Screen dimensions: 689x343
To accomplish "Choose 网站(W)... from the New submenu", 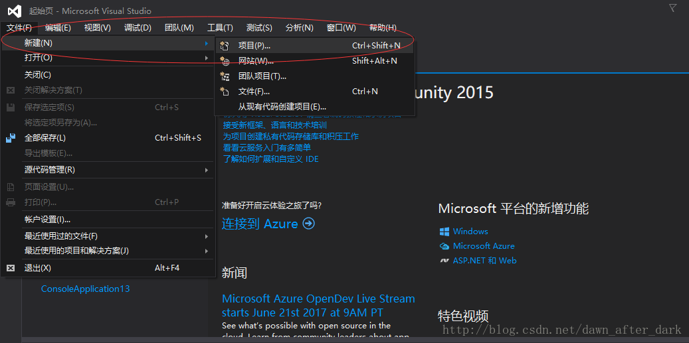I will click(x=315, y=61).
